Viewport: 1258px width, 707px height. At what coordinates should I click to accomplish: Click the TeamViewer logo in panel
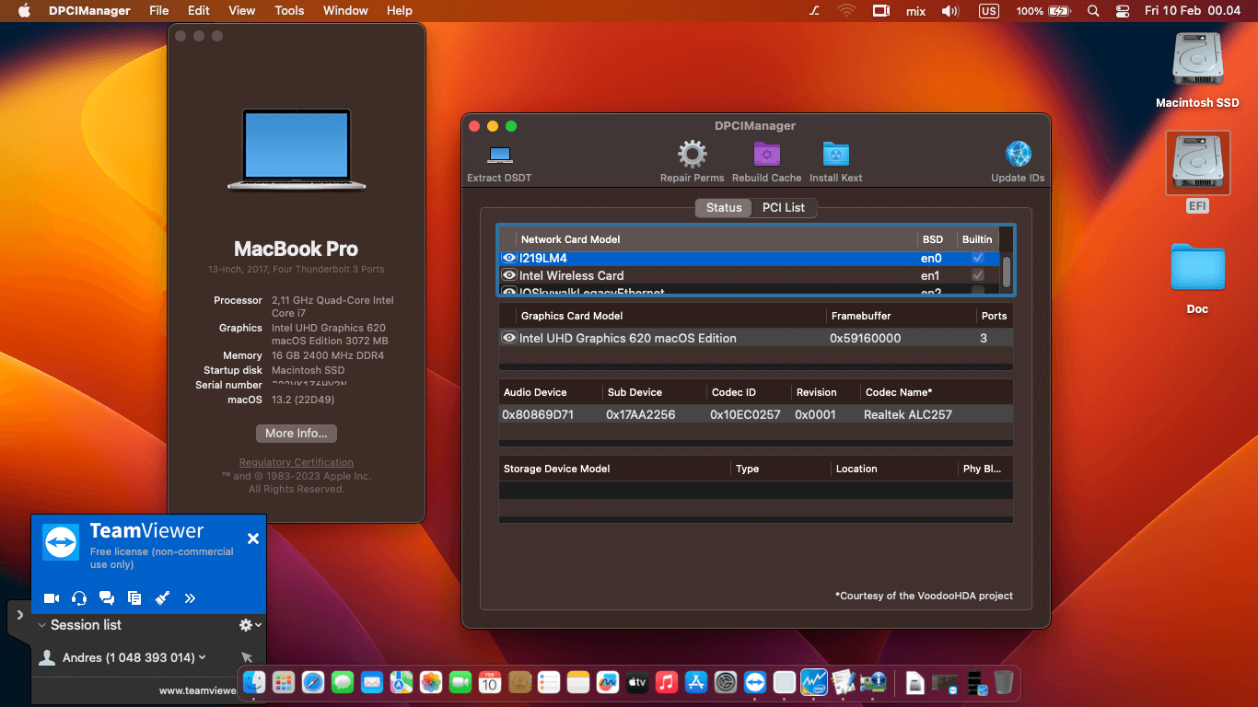[x=62, y=541]
